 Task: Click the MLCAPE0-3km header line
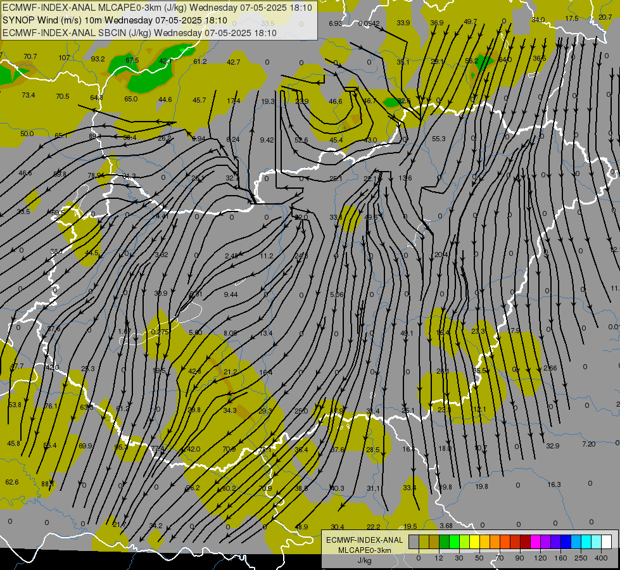(157, 8)
